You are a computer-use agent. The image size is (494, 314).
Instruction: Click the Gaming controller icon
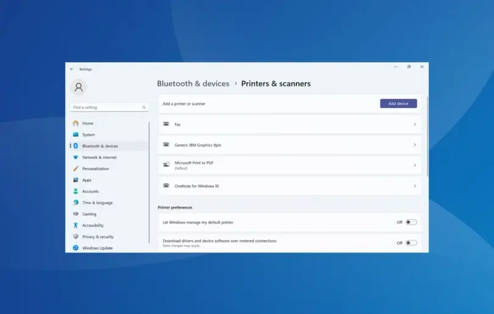point(76,214)
